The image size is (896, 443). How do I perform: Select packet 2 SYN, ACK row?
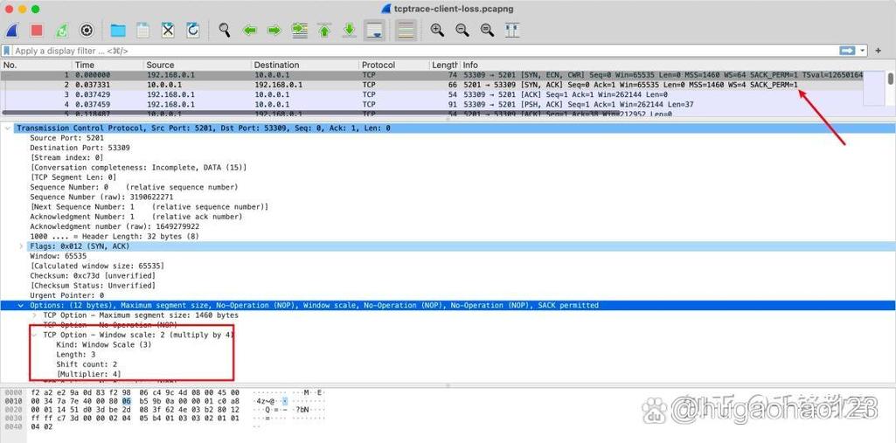pos(432,85)
